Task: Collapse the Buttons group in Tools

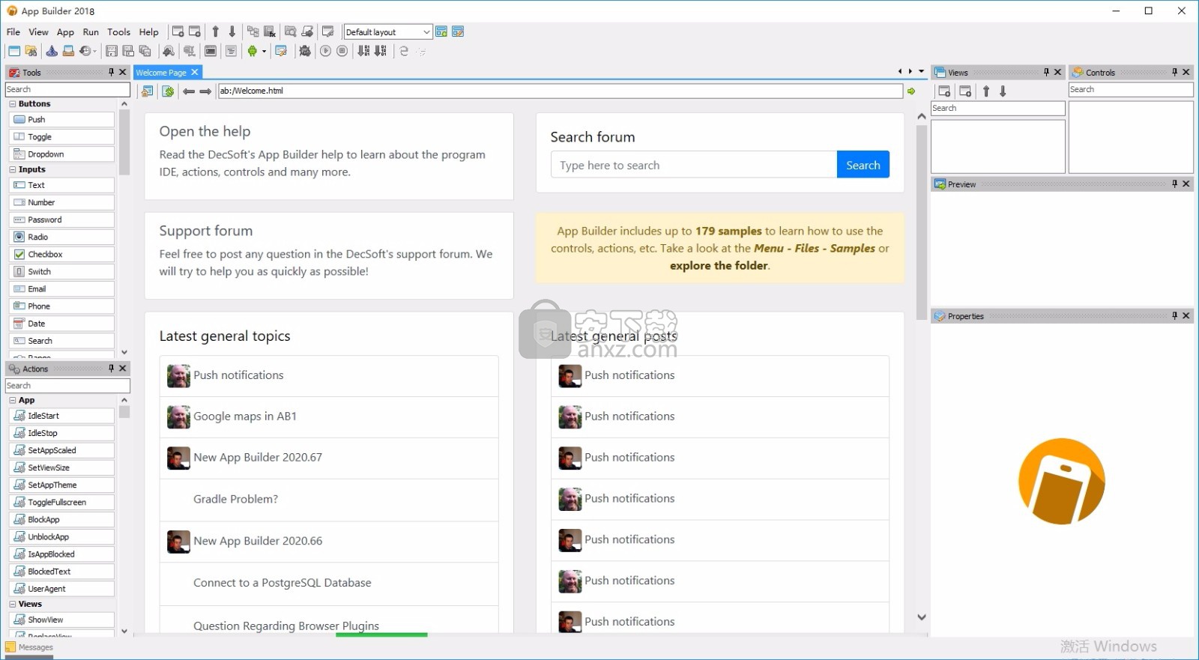Action: click(x=13, y=103)
